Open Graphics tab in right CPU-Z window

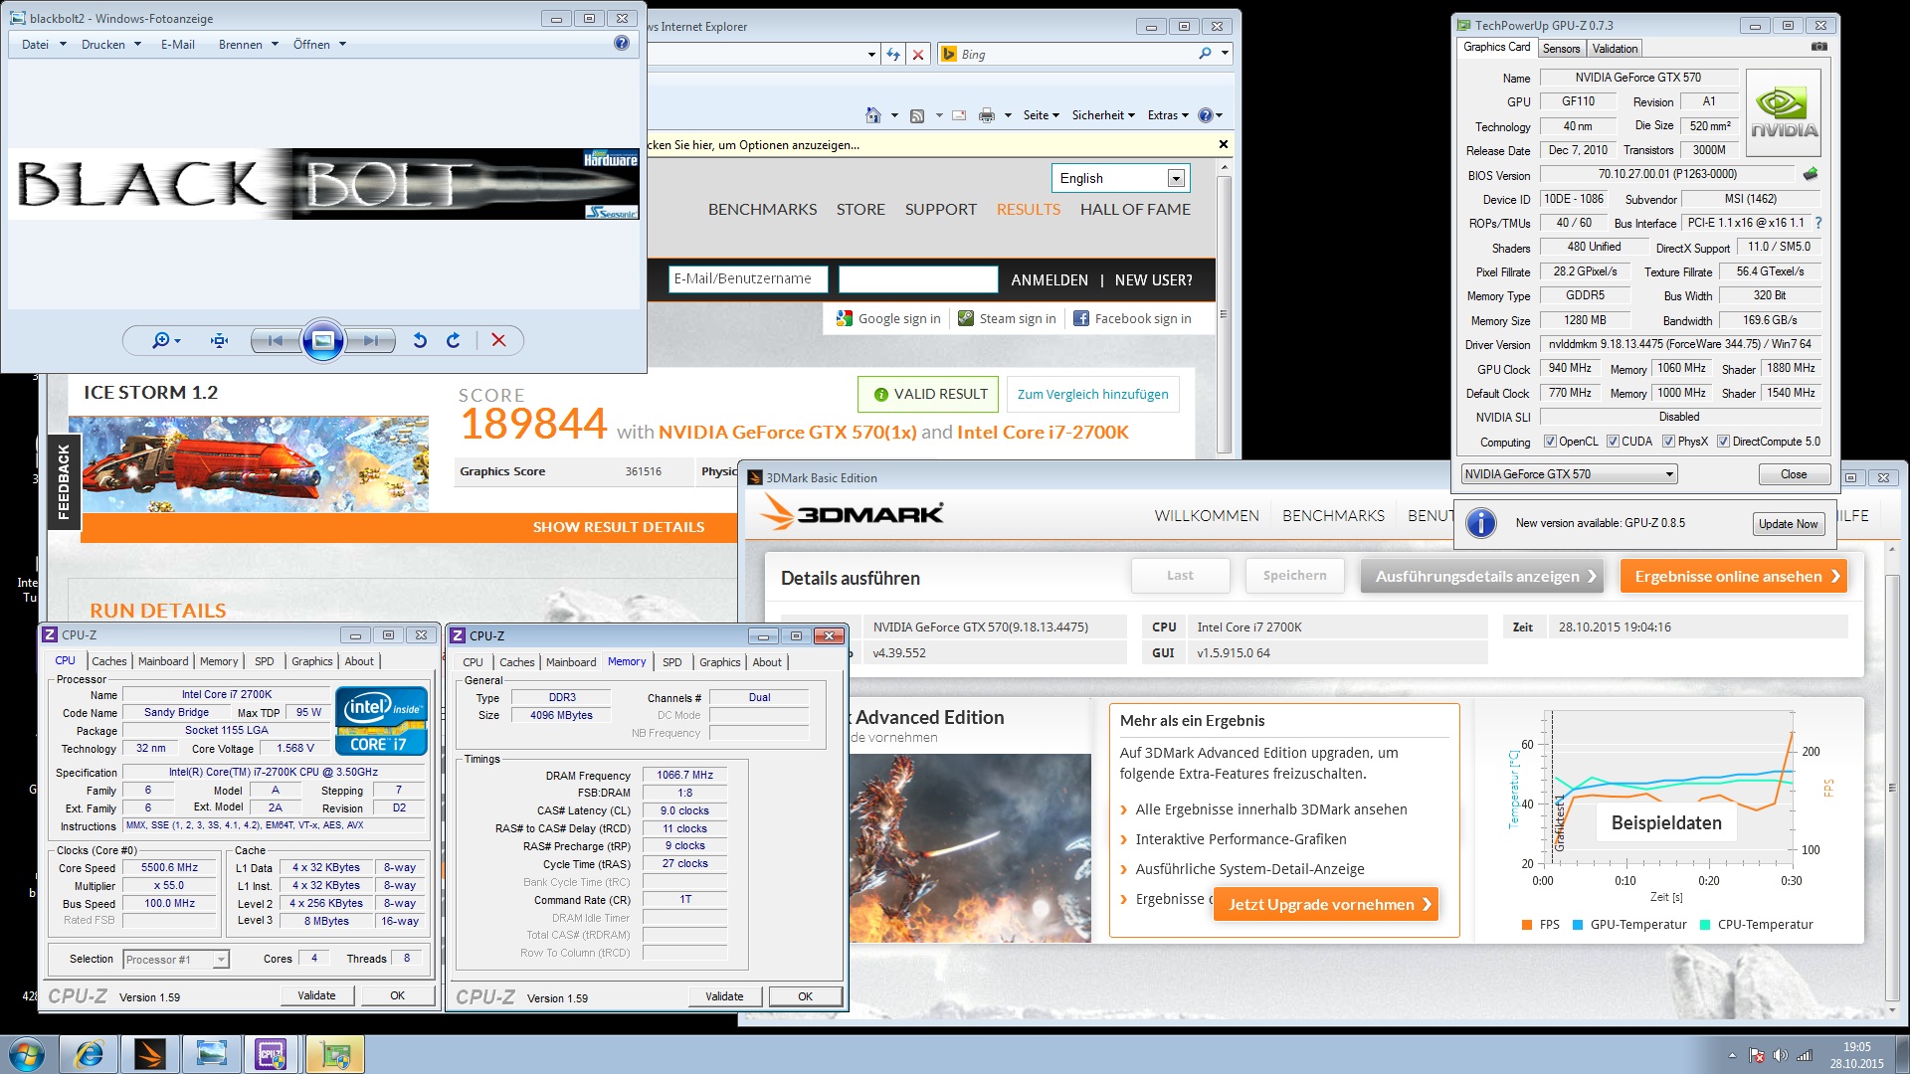pyautogui.click(x=720, y=662)
